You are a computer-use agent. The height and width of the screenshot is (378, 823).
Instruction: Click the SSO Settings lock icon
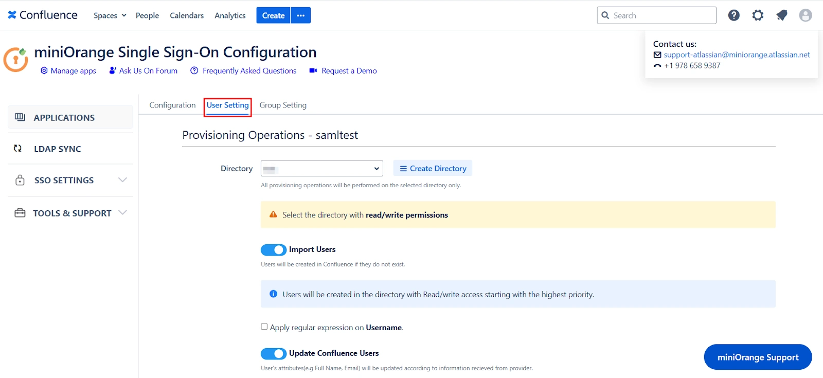[20, 180]
